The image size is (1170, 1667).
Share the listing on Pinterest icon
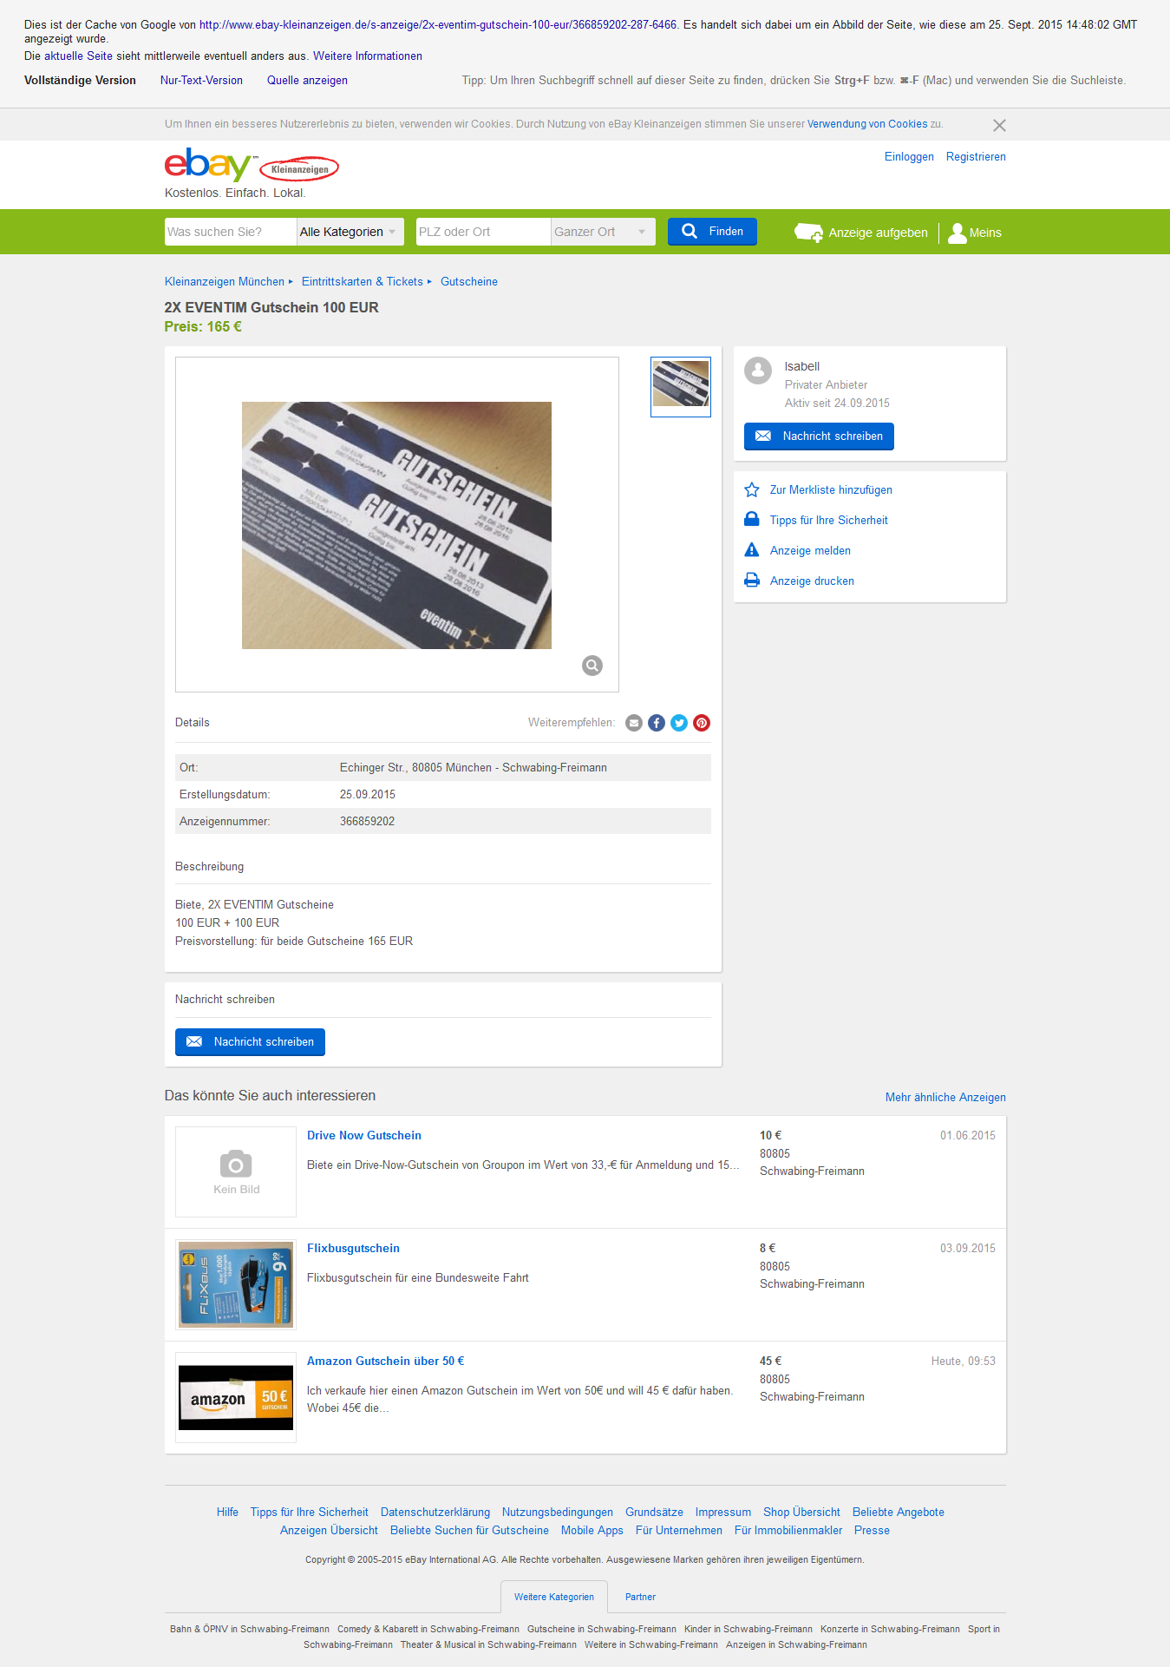(x=702, y=723)
